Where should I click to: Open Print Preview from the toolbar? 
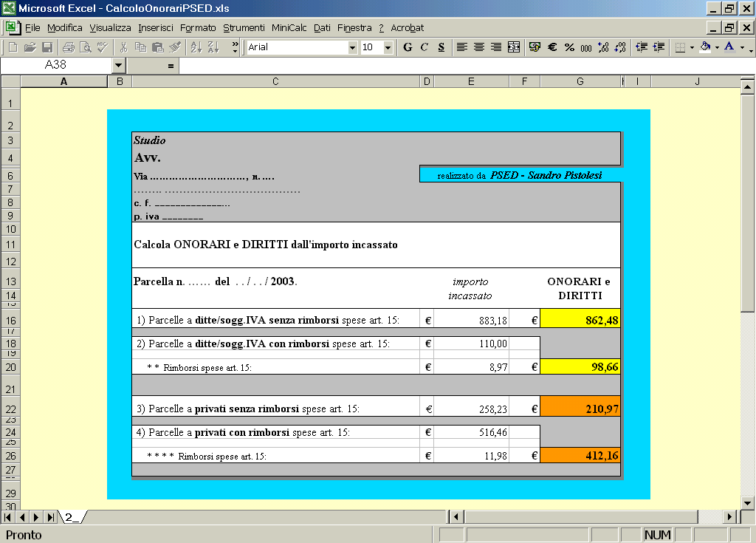point(86,47)
